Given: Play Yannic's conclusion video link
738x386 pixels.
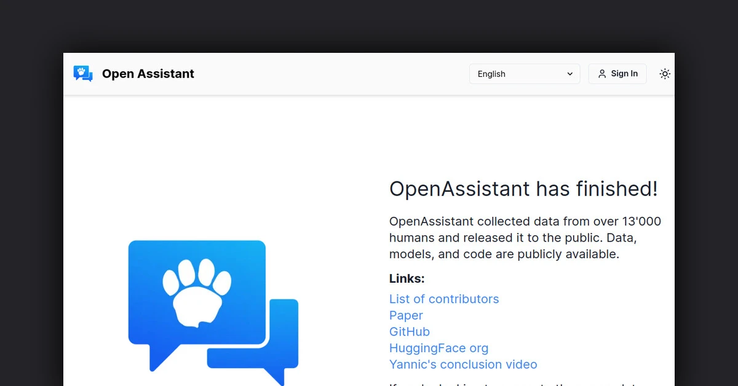Looking at the screenshot, I should click(x=463, y=364).
